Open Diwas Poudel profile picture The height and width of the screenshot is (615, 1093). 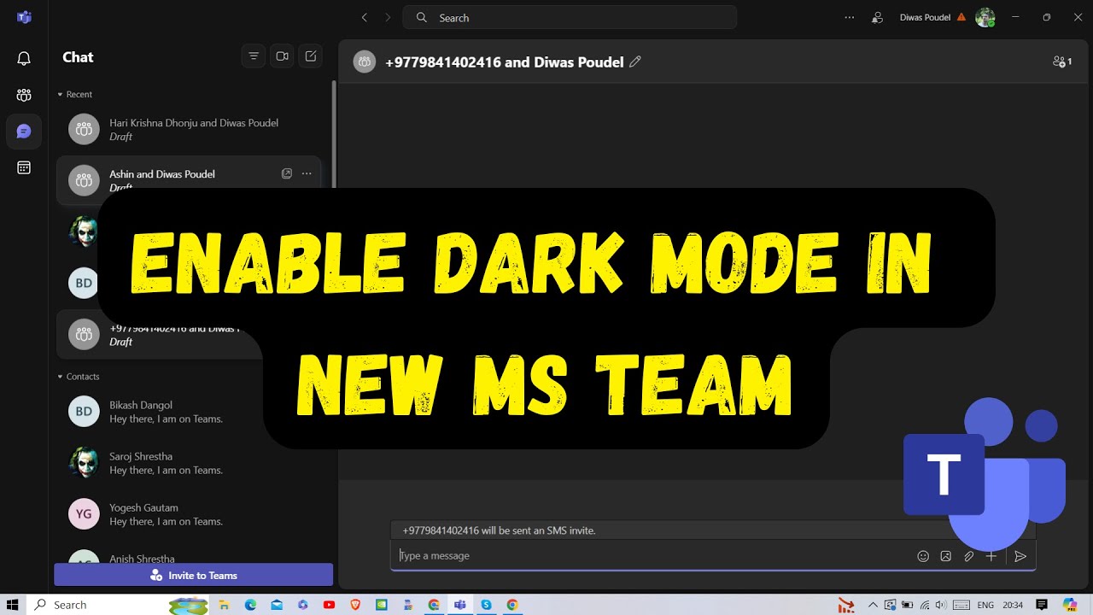[985, 17]
